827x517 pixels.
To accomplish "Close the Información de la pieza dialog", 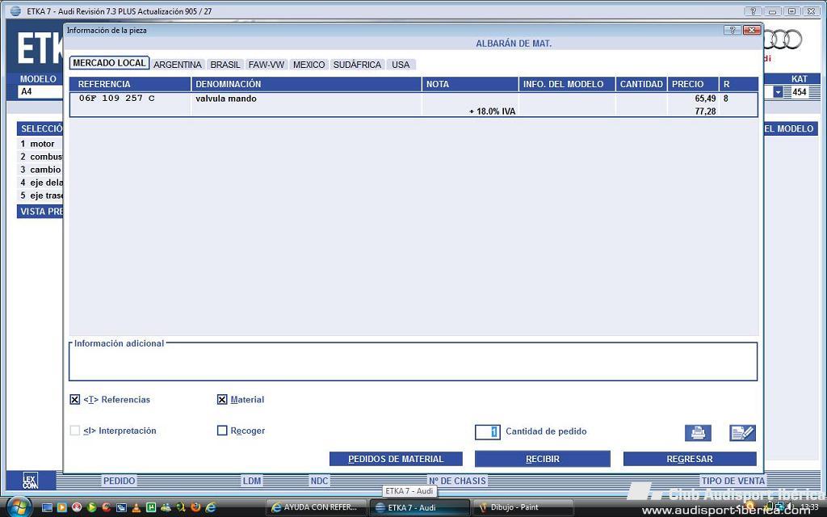I will (x=752, y=30).
